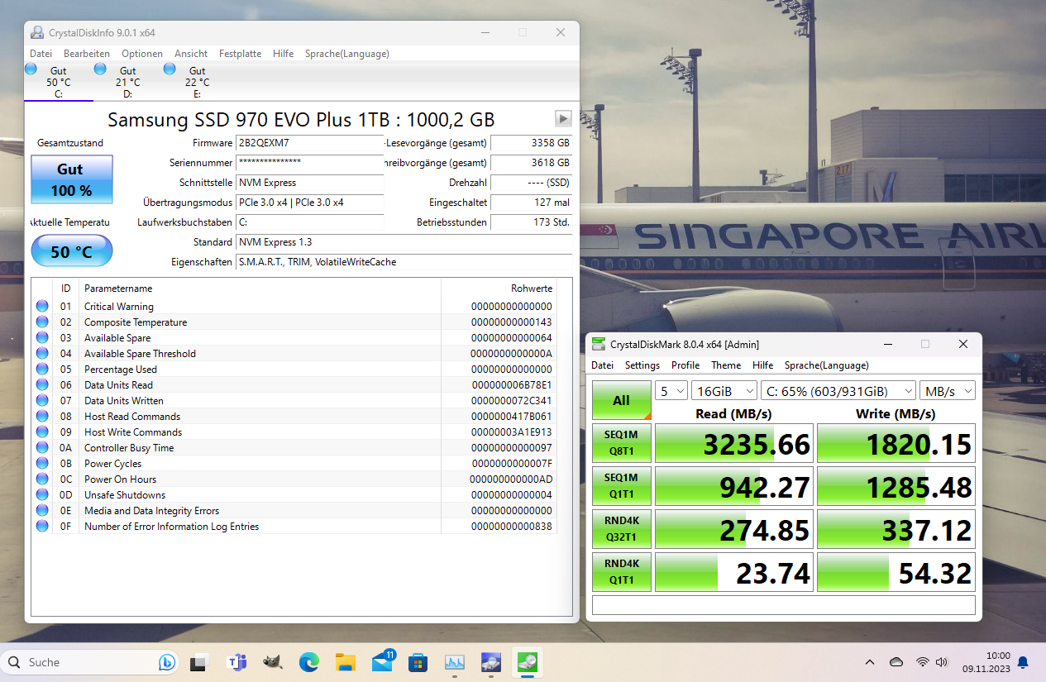The width and height of the screenshot is (1046, 682).
Task: Open Festplatte menu in CrystalDiskInfo
Action: coord(240,54)
